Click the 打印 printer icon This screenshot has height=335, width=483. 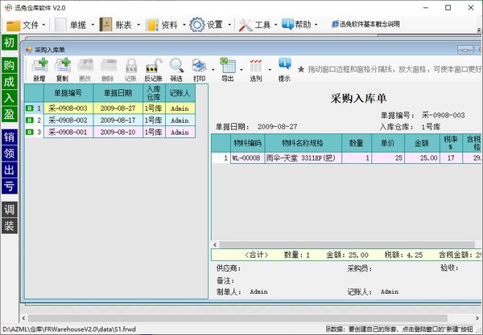pyautogui.click(x=200, y=69)
